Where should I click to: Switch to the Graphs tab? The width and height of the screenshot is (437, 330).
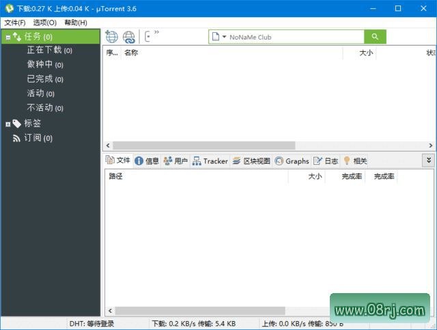tap(292, 161)
